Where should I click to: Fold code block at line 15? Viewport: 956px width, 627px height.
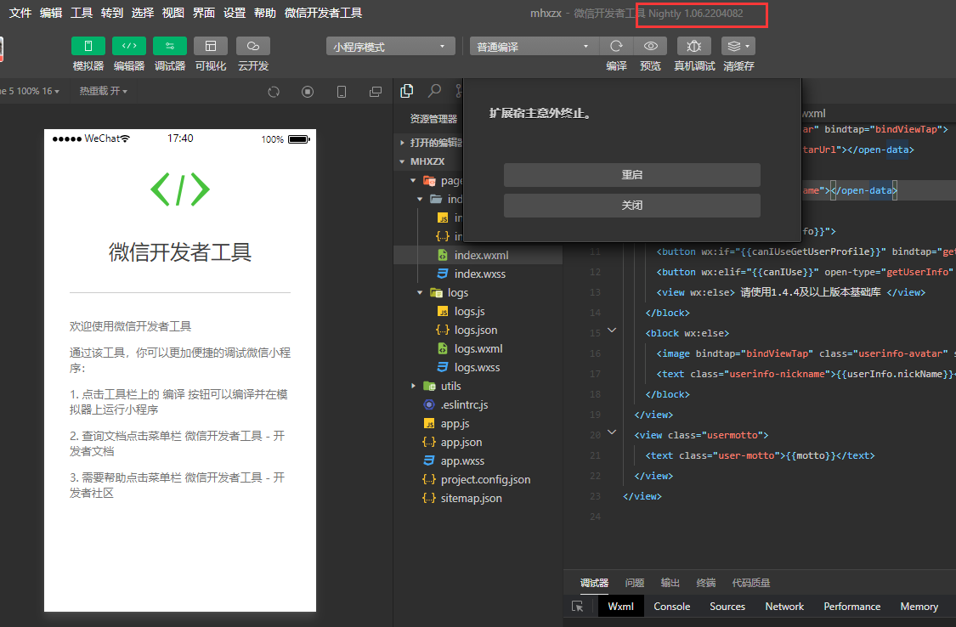coord(612,330)
